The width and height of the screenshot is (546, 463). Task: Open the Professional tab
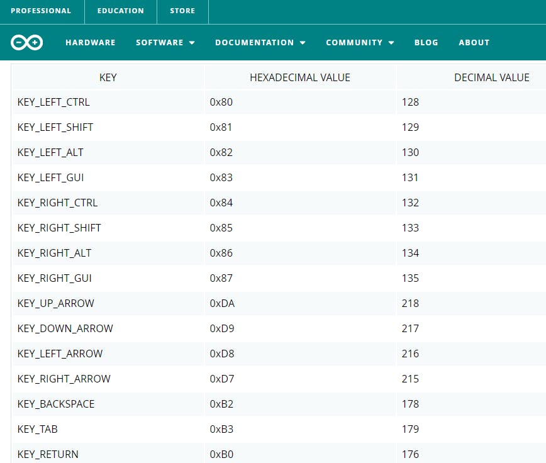tap(41, 11)
